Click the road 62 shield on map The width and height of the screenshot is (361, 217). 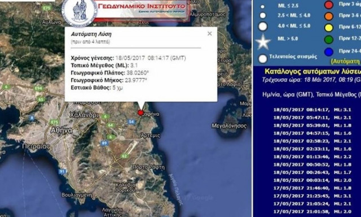(124, 156)
